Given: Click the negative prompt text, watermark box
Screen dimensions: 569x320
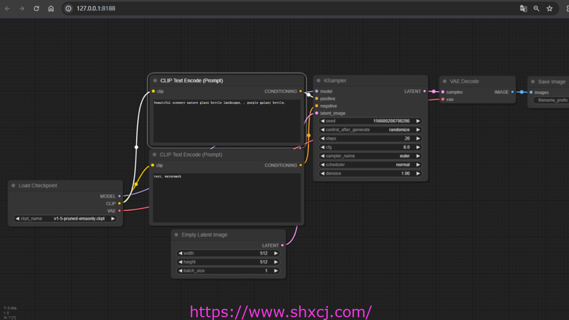Looking at the screenshot, I should click(x=227, y=197).
